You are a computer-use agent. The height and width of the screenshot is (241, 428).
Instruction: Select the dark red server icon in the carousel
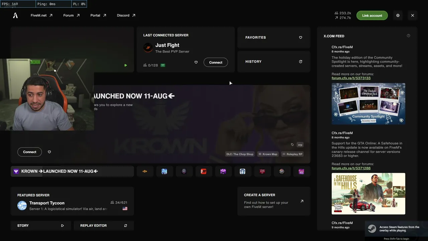coord(262,171)
